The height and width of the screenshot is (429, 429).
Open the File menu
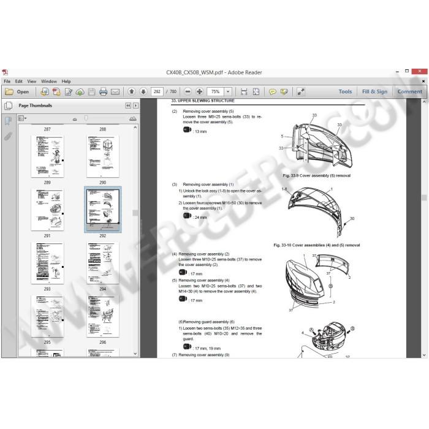coord(7,82)
